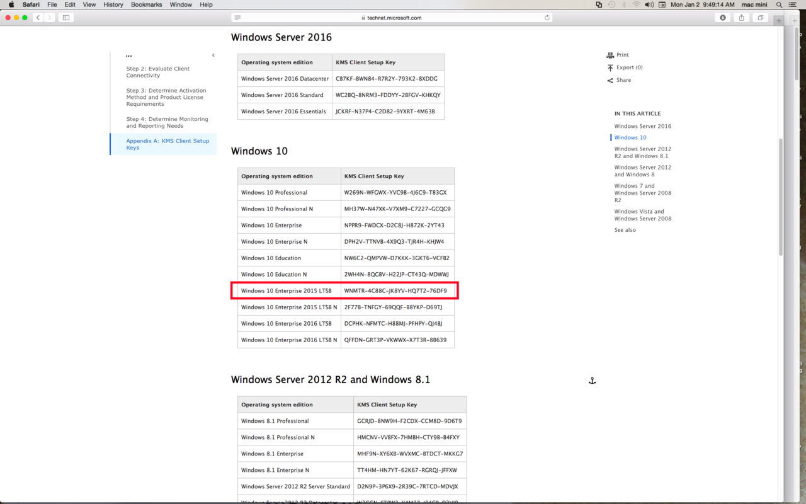
Task: Click the Share icon in page tools
Action: click(x=610, y=80)
